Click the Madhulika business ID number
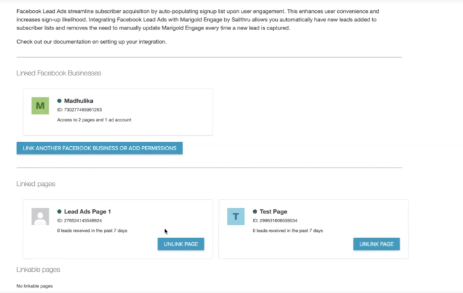 click(x=79, y=110)
